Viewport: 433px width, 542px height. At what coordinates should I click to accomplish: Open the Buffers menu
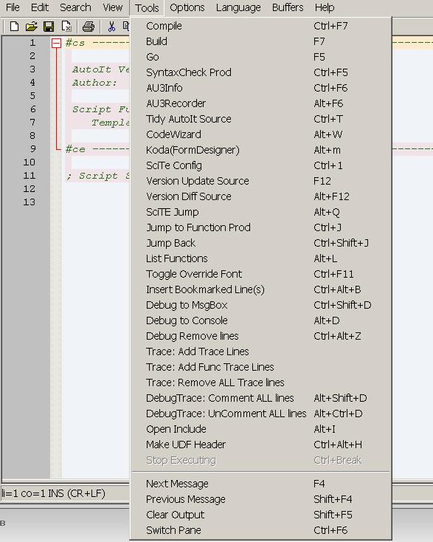[x=287, y=7]
